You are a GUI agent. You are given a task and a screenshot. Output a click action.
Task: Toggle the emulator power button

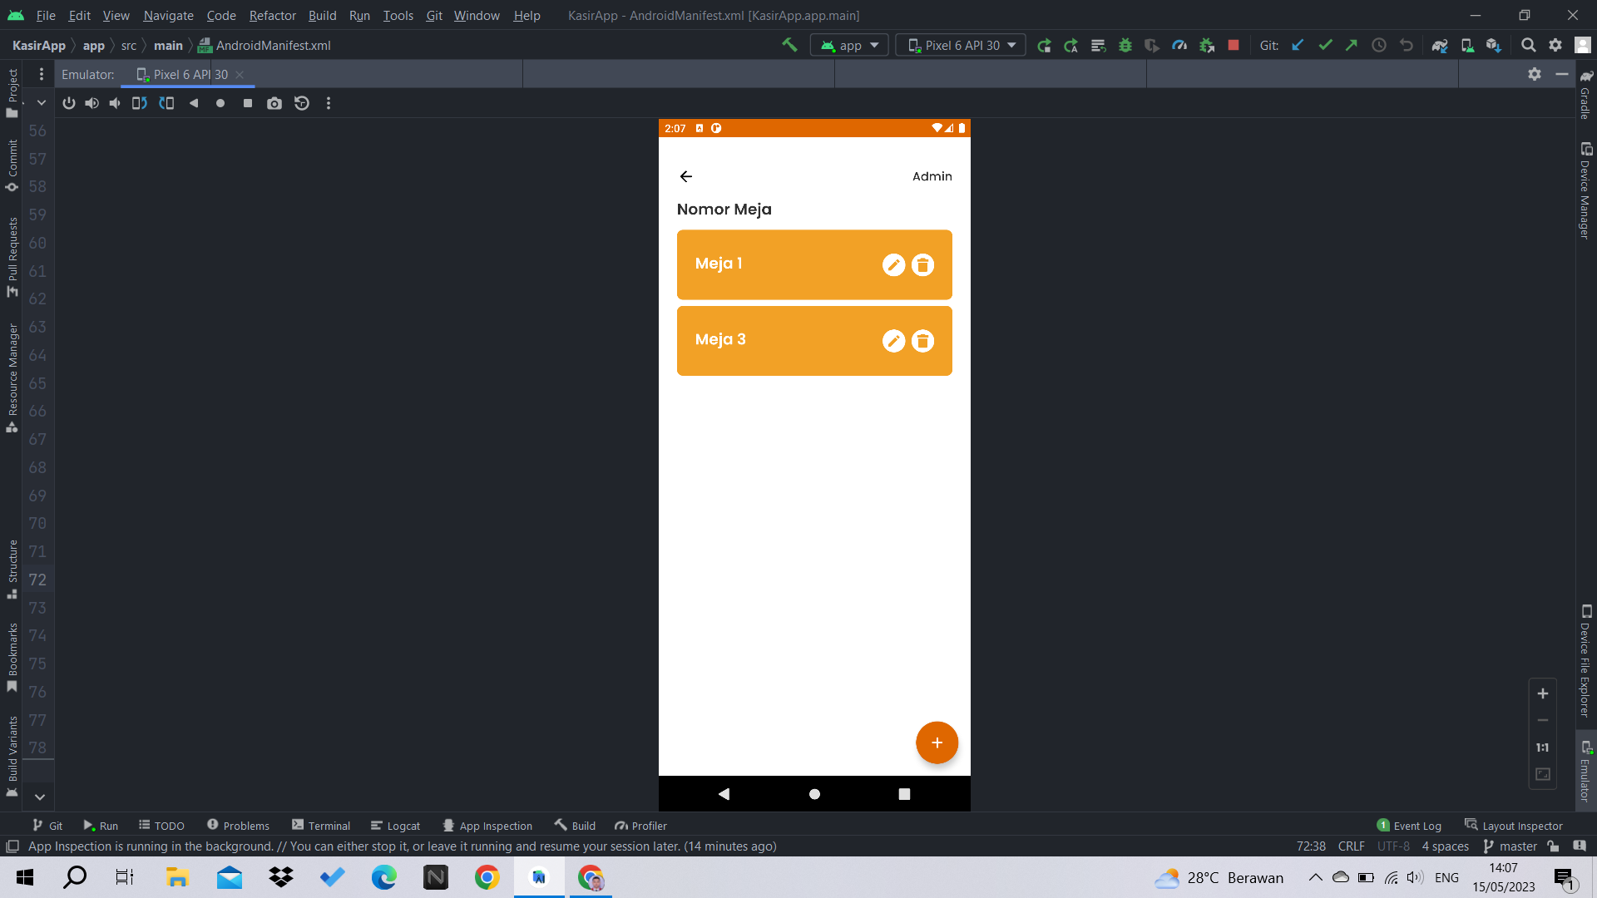[68, 103]
